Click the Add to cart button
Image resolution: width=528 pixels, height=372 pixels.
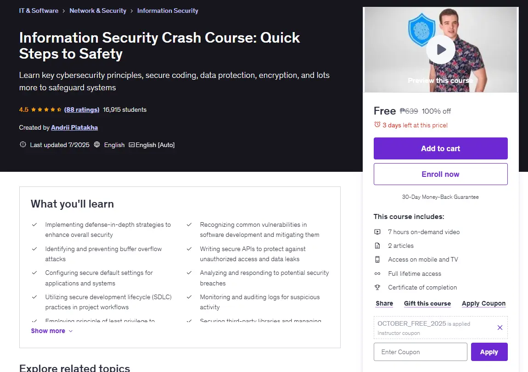pos(440,148)
